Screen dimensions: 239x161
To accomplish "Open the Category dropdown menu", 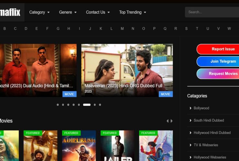I will (39, 12).
